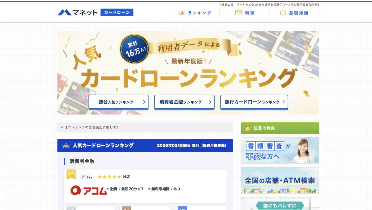Click the blue アコム text link
The height and width of the screenshot is (210, 372).
86,177
